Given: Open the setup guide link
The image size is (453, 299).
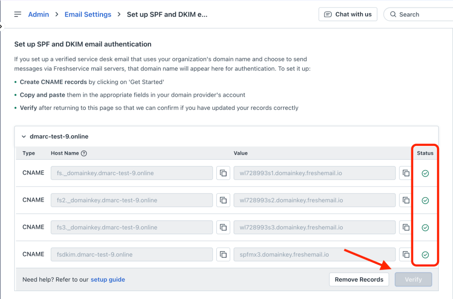Looking at the screenshot, I should click(107, 280).
